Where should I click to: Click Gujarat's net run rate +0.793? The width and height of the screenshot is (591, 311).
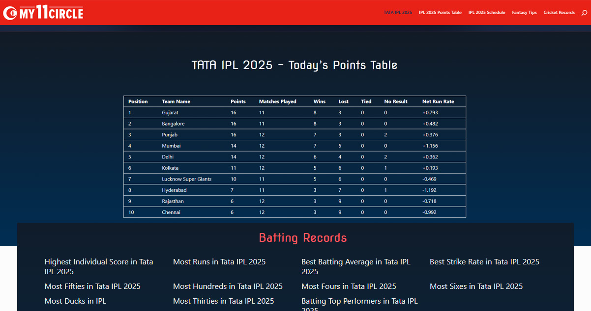coord(430,113)
